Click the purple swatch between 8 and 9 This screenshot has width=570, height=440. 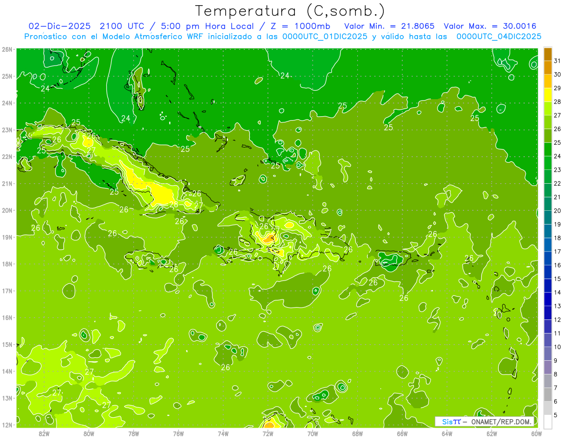548,367
